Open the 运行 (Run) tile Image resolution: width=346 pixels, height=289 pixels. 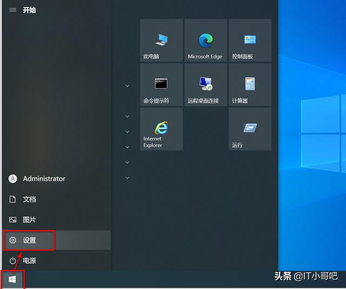250,129
